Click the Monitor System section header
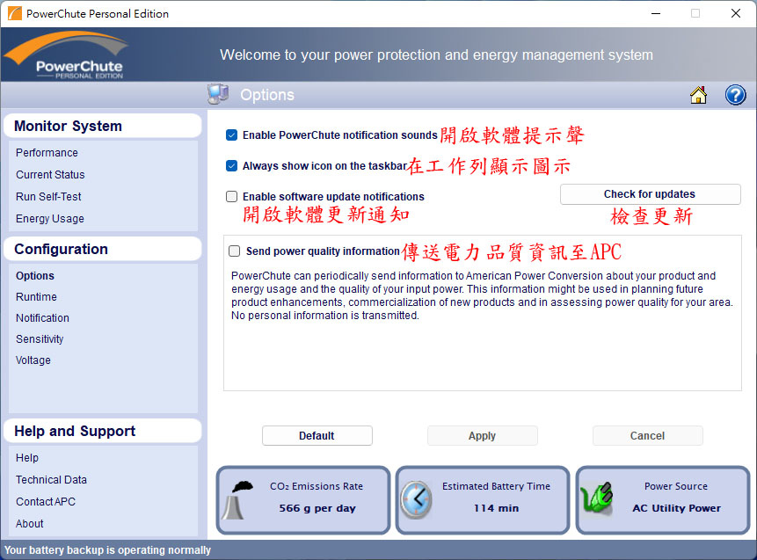The height and width of the screenshot is (560, 757). [102, 126]
